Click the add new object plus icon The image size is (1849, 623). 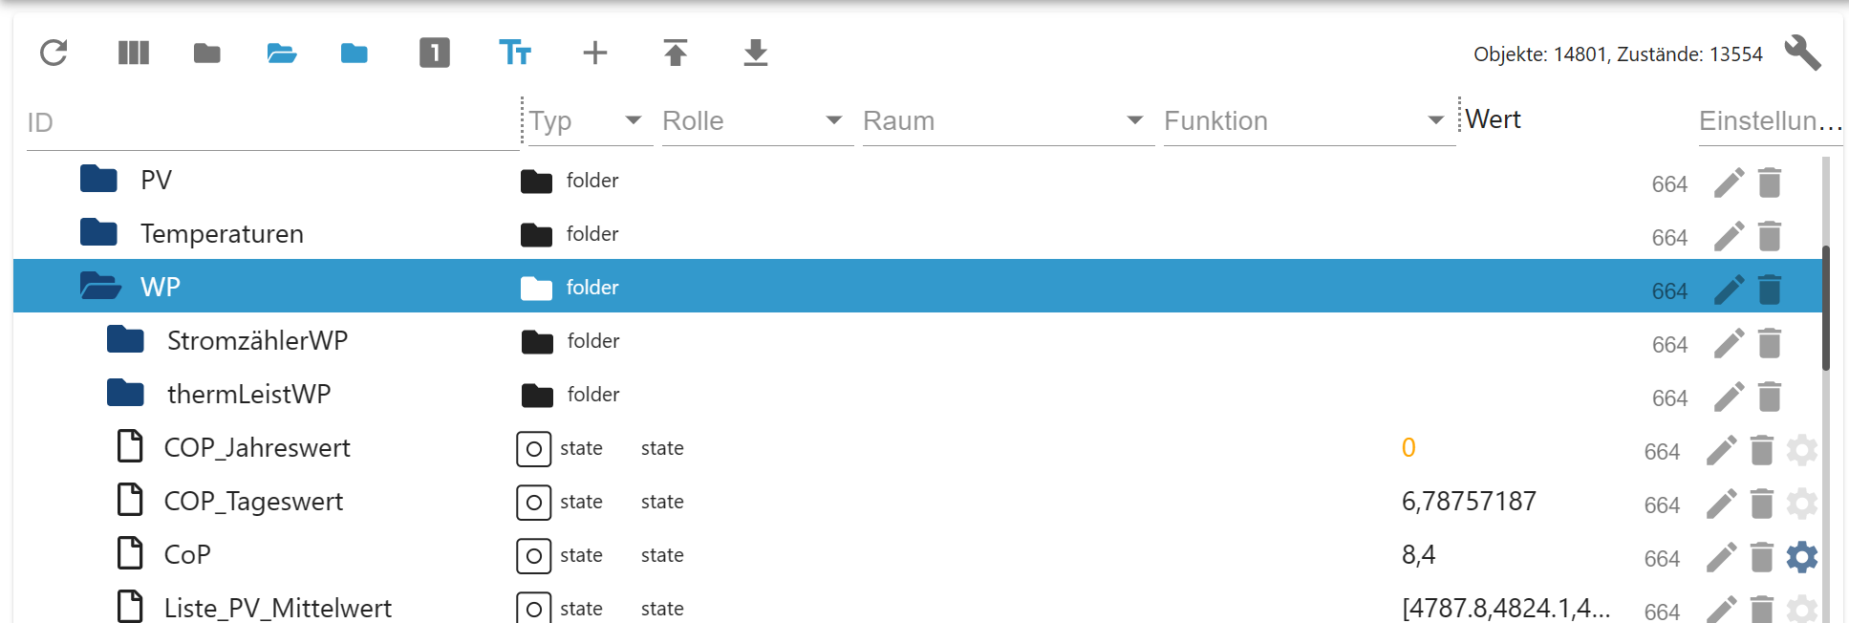coord(595,53)
